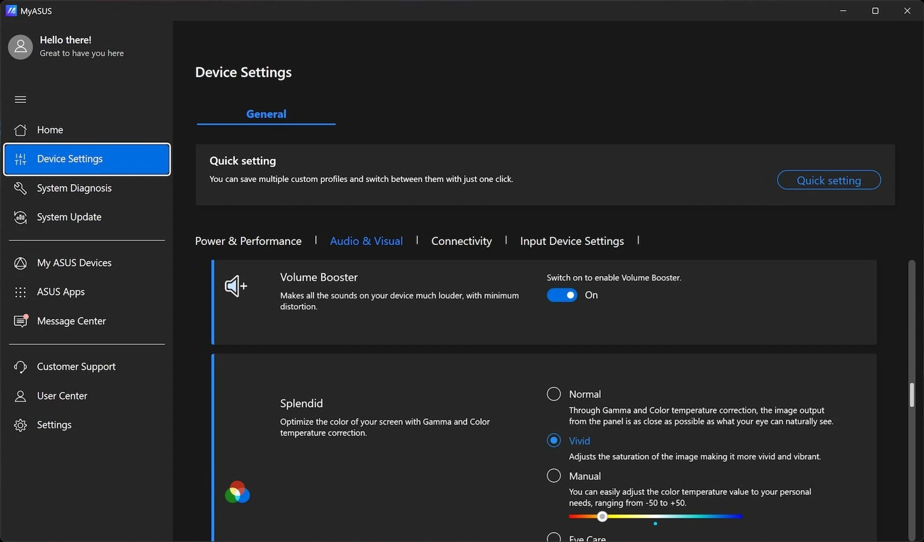
Task: Click the Splendid color circles icon
Action: tap(237, 492)
